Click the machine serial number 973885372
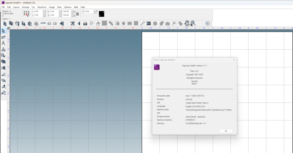Viewport: 293px width, 153px height. [190, 120]
